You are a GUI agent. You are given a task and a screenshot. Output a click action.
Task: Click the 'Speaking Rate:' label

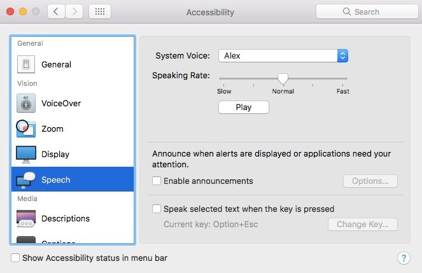pyautogui.click(x=181, y=76)
